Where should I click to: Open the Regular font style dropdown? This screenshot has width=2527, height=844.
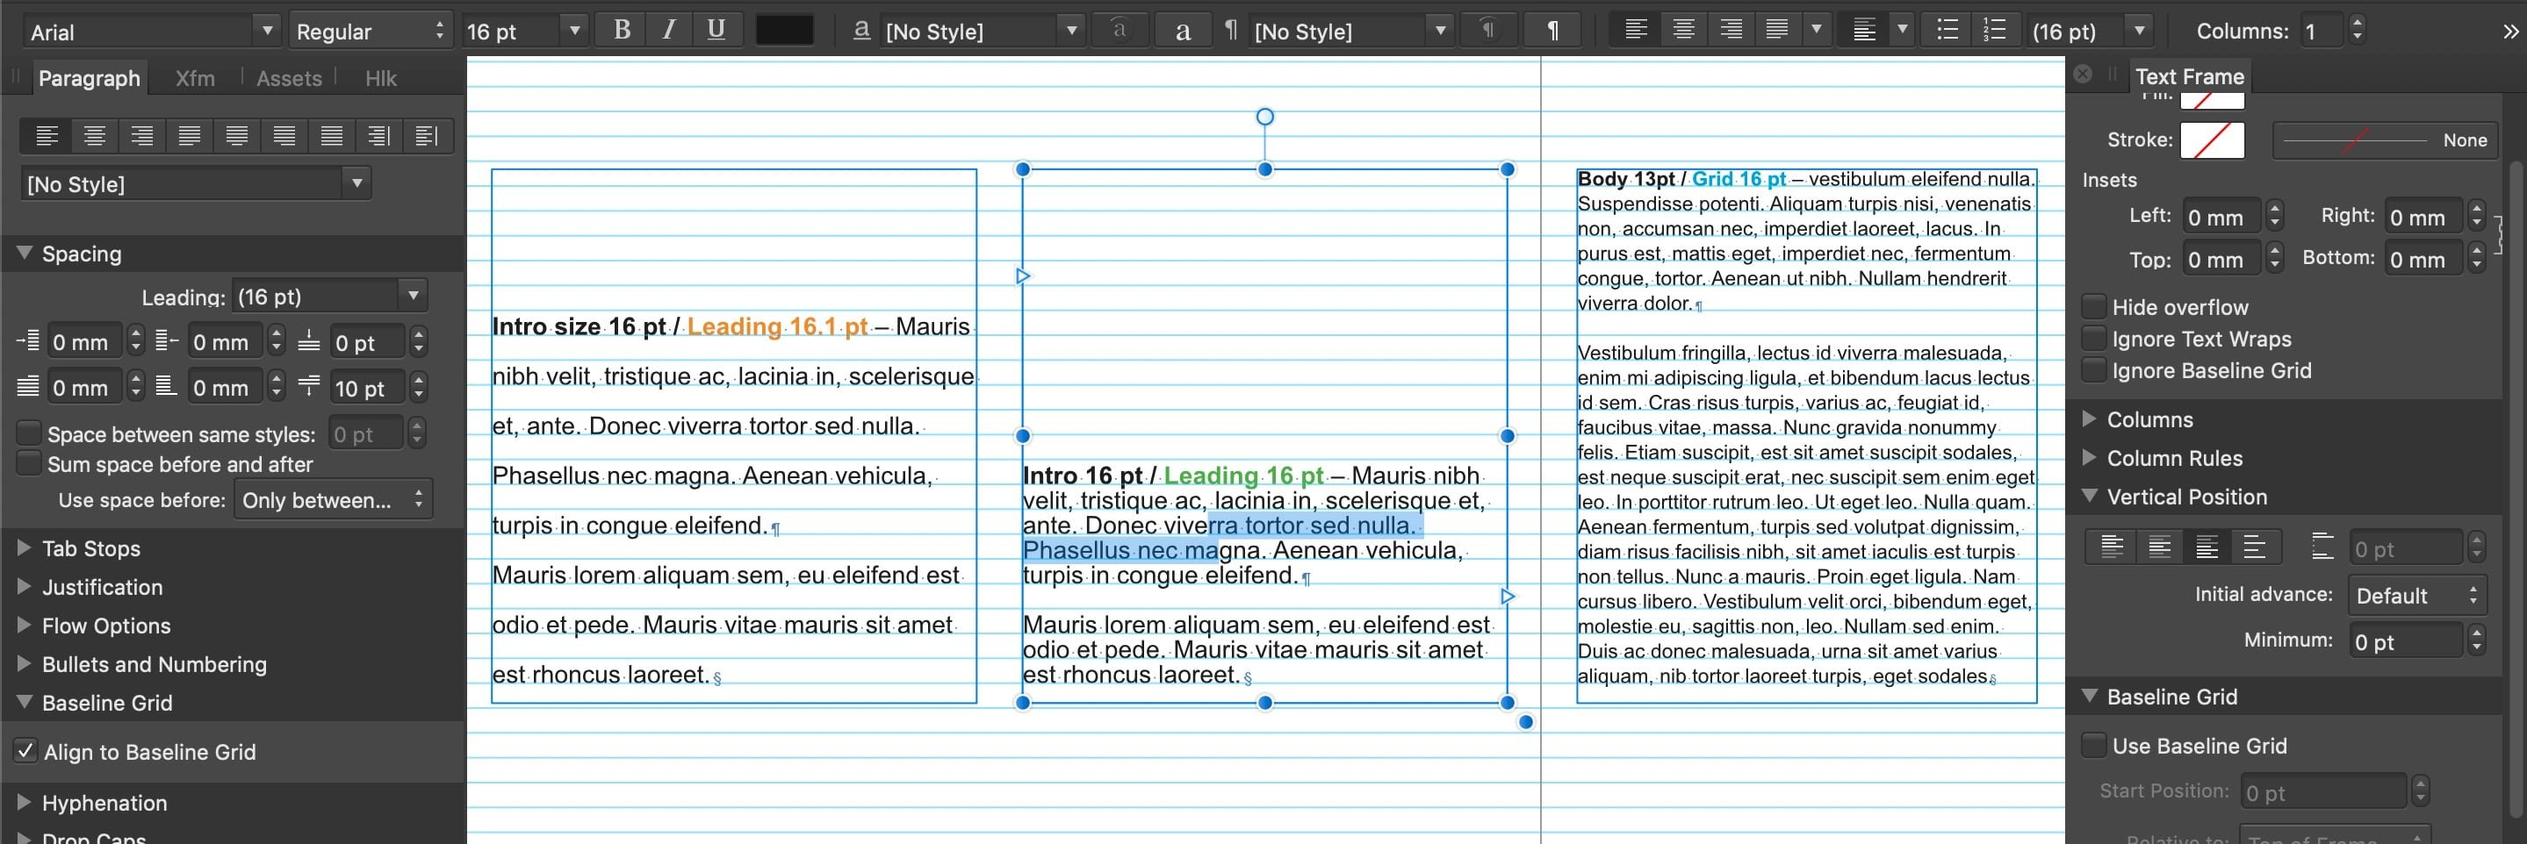pos(371,32)
